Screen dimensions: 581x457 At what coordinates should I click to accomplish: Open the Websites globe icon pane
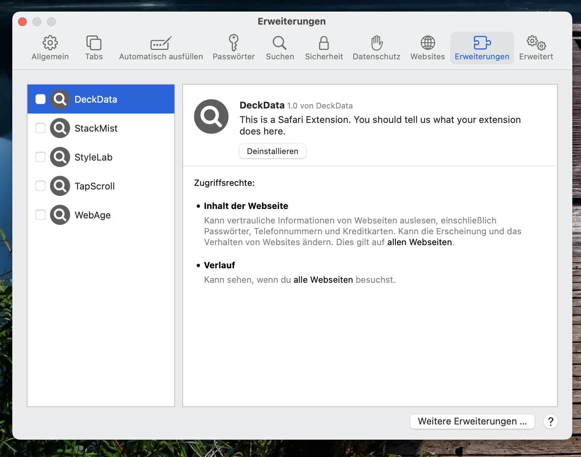tap(427, 48)
